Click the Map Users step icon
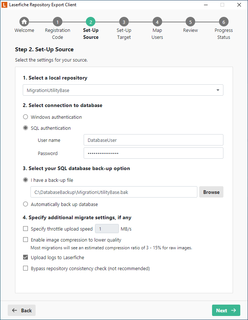248x320 pixels. [157, 22]
